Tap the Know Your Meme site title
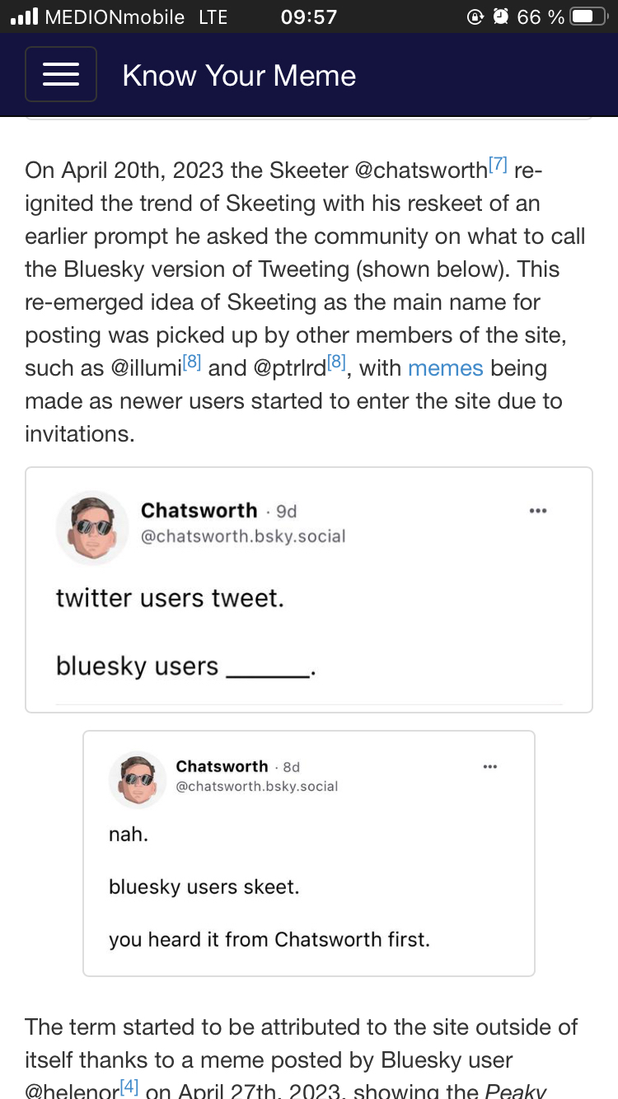 click(239, 76)
